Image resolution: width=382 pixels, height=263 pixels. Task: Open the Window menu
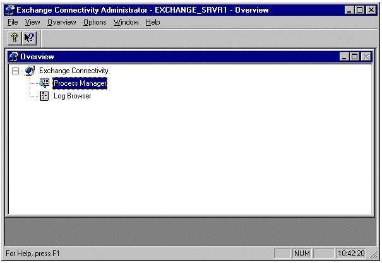coord(126,22)
